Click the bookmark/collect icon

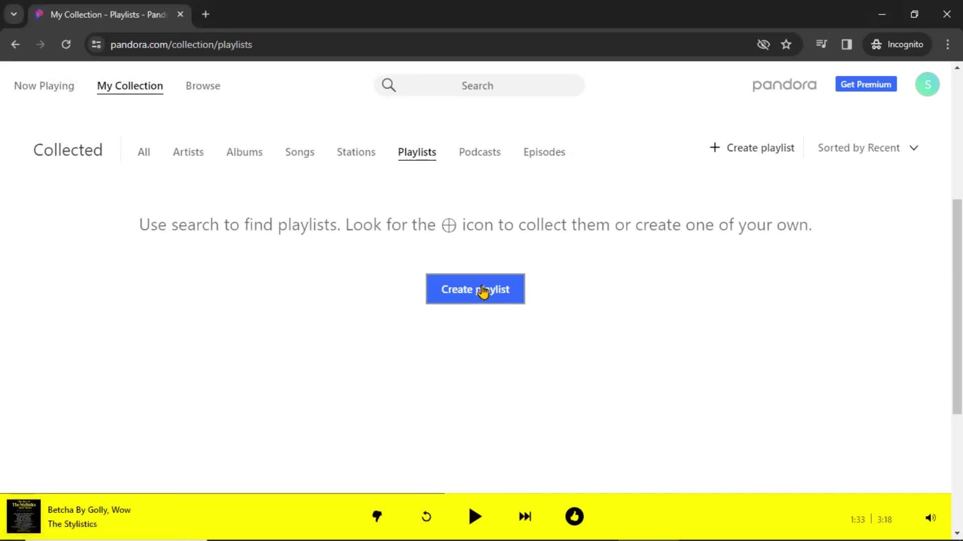pyautogui.click(x=448, y=224)
